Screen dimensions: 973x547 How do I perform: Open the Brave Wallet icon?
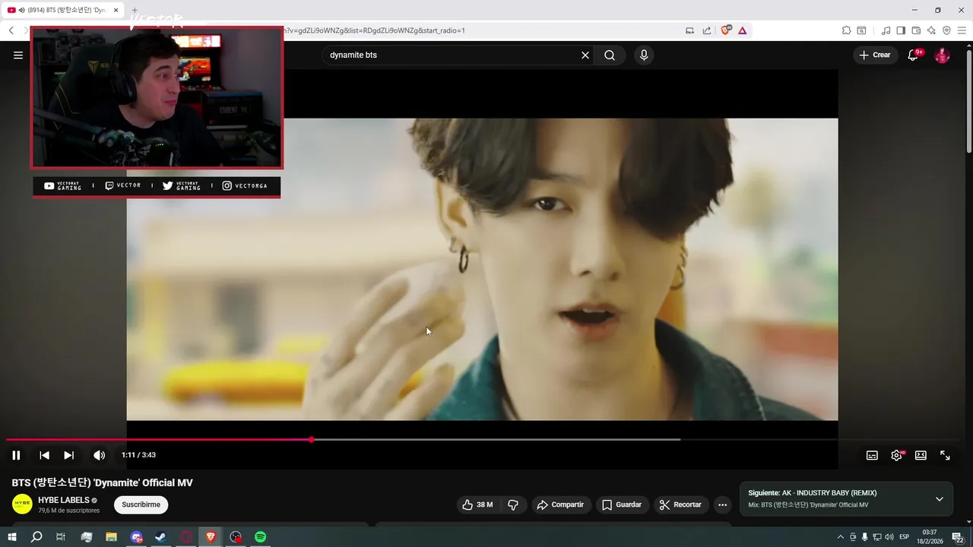click(x=916, y=30)
